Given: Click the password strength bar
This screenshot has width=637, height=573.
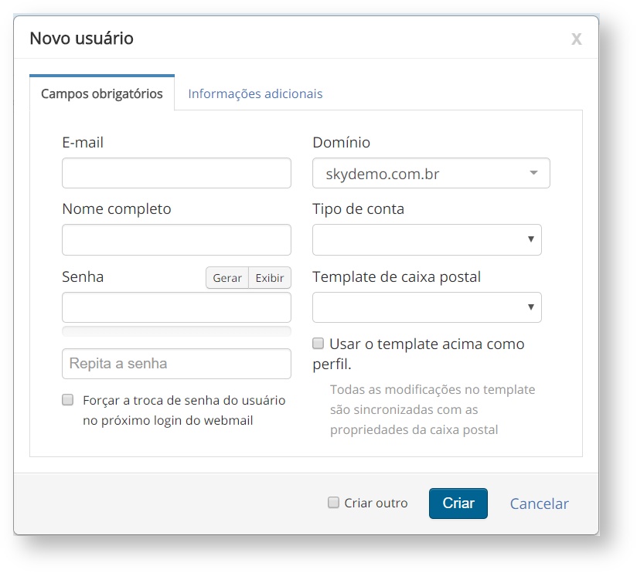Looking at the screenshot, I should click(176, 332).
